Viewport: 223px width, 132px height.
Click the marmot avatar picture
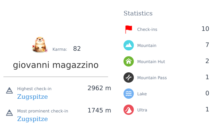click(40, 45)
